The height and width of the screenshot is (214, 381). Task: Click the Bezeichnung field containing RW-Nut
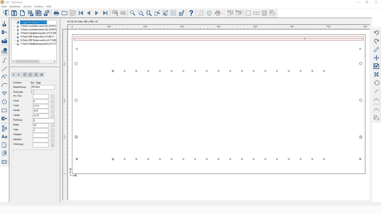coord(43,87)
